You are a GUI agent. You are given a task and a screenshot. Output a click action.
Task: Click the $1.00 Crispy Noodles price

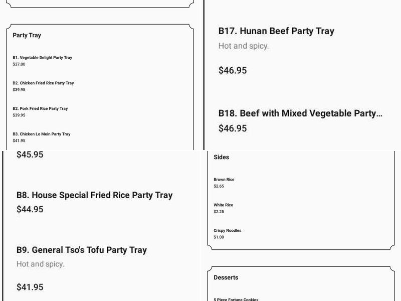(219, 237)
